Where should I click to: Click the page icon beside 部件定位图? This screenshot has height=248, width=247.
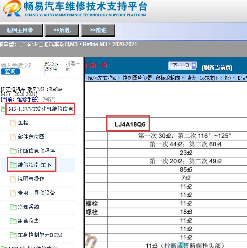(13, 137)
